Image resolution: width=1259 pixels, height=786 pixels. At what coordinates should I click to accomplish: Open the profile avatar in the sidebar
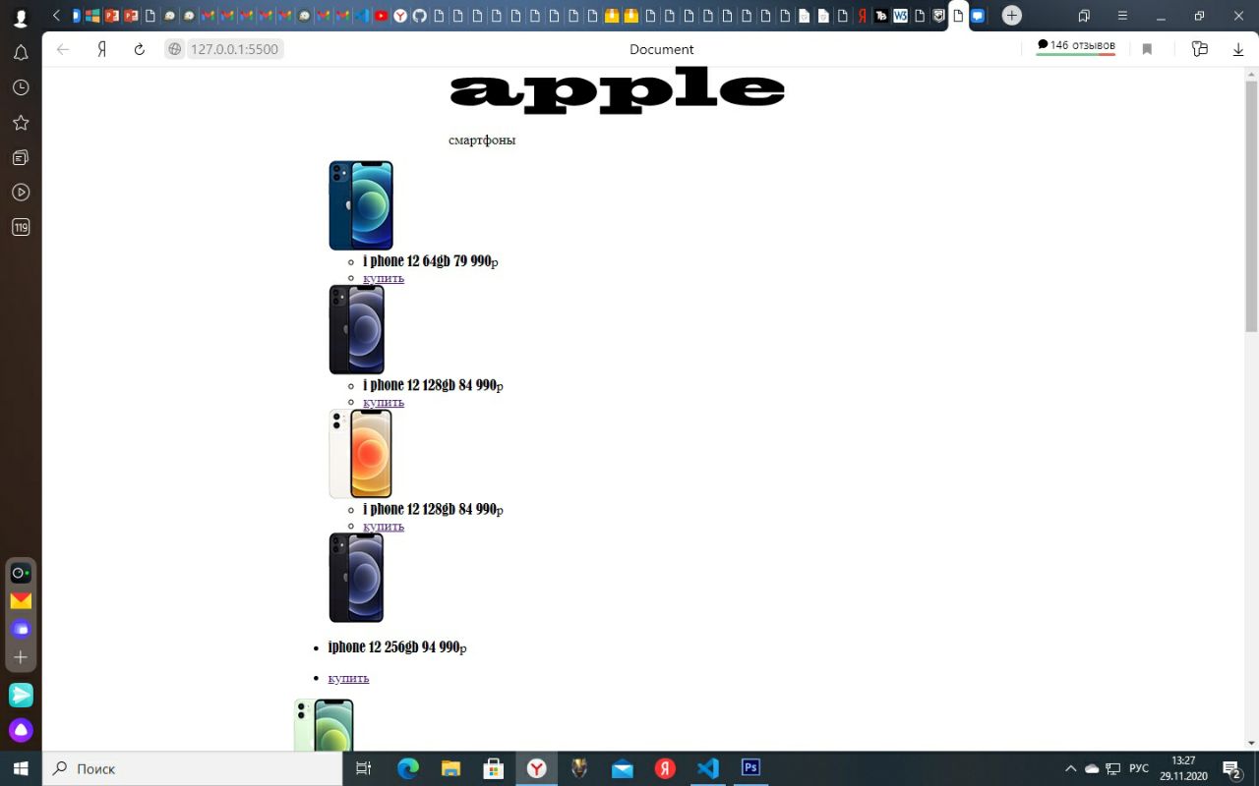tap(21, 18)
